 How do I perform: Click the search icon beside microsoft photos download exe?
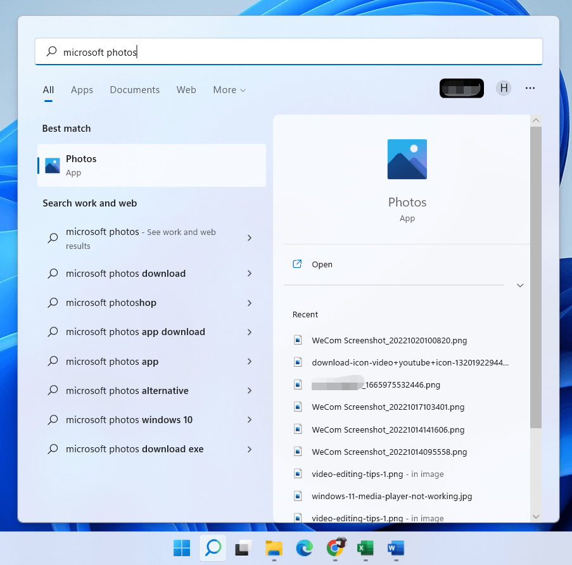point(53,449)
